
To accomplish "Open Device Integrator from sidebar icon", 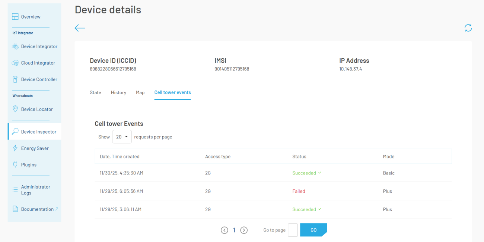I will [x=15, y=46].
